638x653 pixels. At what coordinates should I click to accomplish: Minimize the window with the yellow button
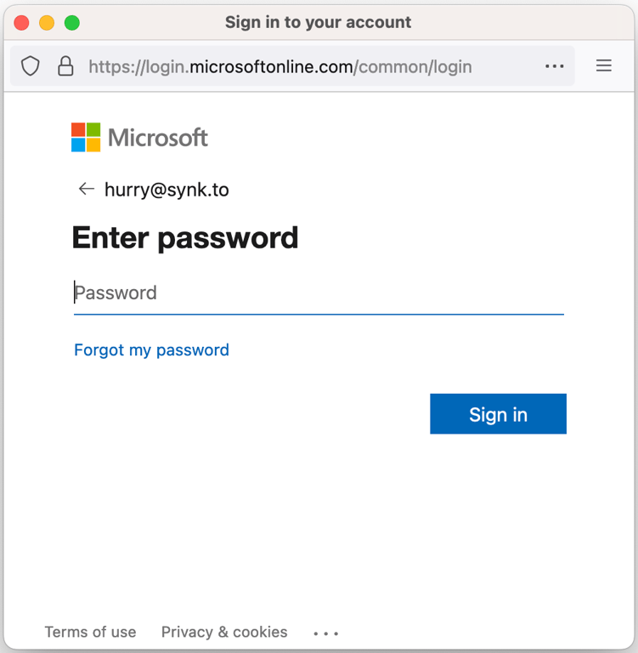click(47, 23)
